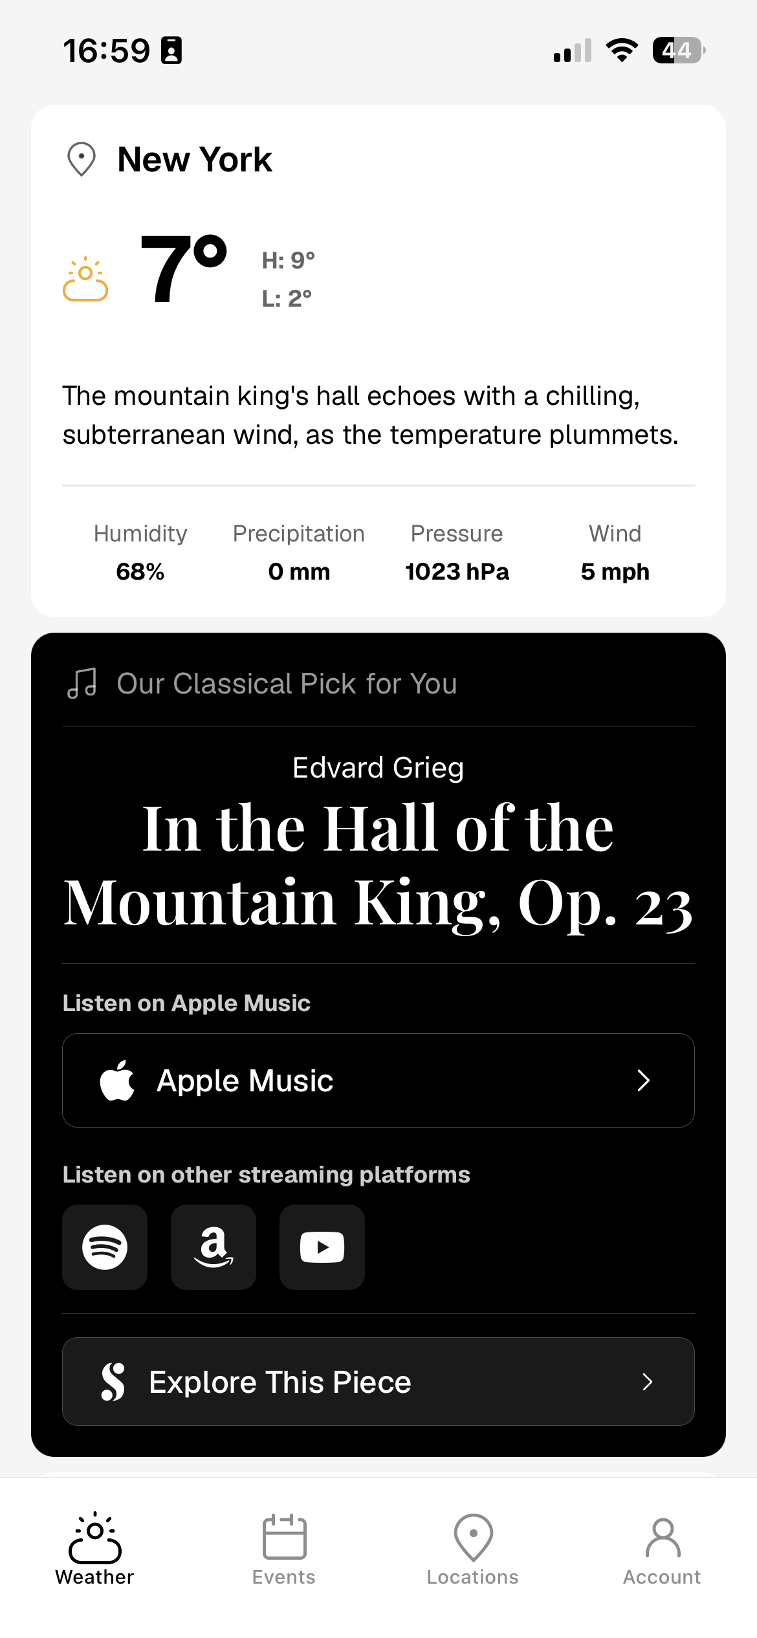The image size is (757, 1638).
Task: Switch to the Events tab
Action: tap(284, 1548)
